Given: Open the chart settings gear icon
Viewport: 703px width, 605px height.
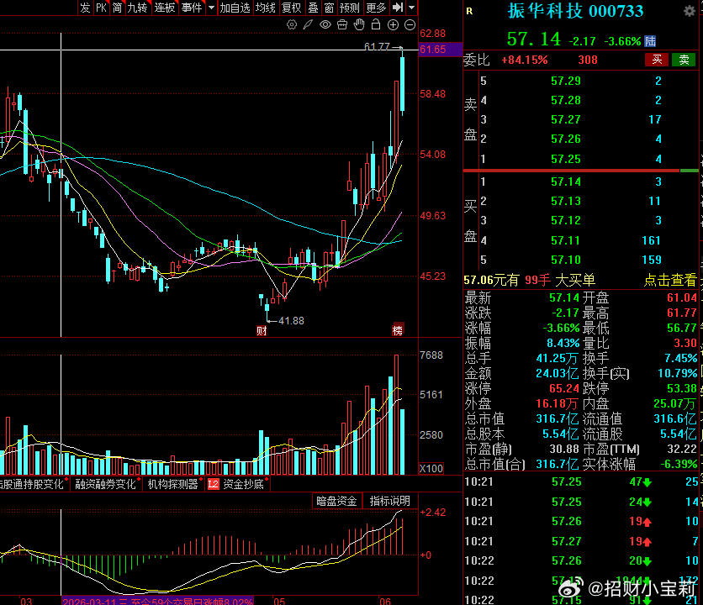Looking at the screenshot, I should pyautogui.click(x=292, y=24).
